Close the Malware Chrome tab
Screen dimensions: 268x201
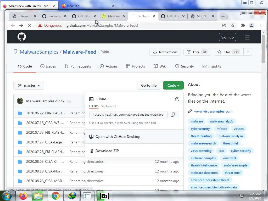(x=124, y=16)
